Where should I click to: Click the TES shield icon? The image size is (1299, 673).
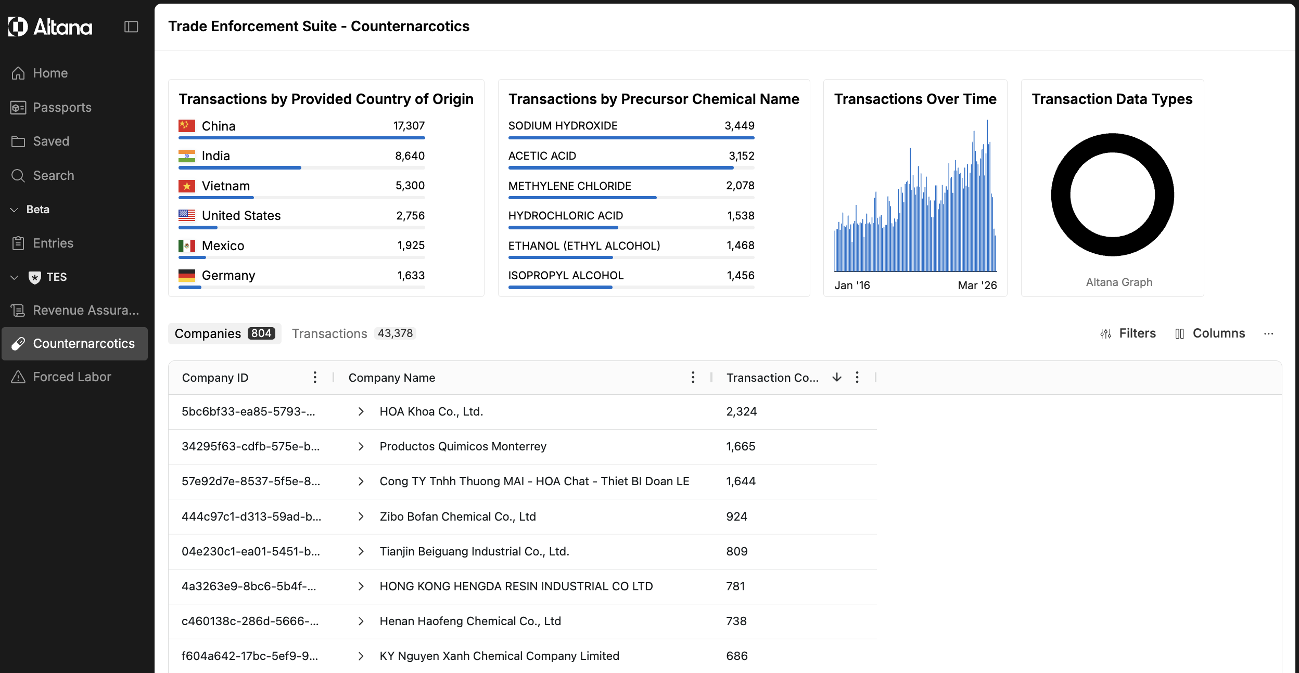pos(35,277)
